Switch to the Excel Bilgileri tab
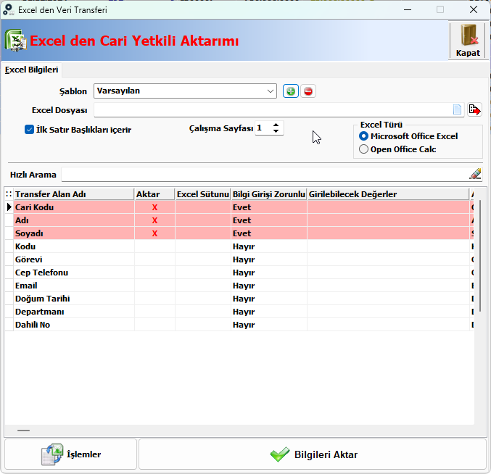The height and width of the screenshot is (474, 491). click(x=32, y=70)
